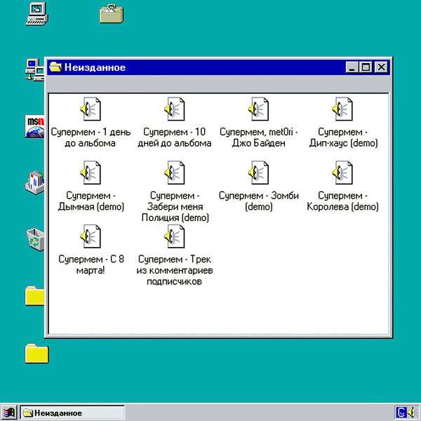This screenshot has width=421, height=421.
Task: Click the Briefcase icon on the desktop
Action: 112,13
